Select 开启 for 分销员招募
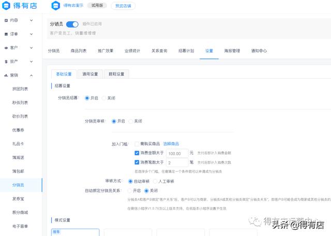 87,98
